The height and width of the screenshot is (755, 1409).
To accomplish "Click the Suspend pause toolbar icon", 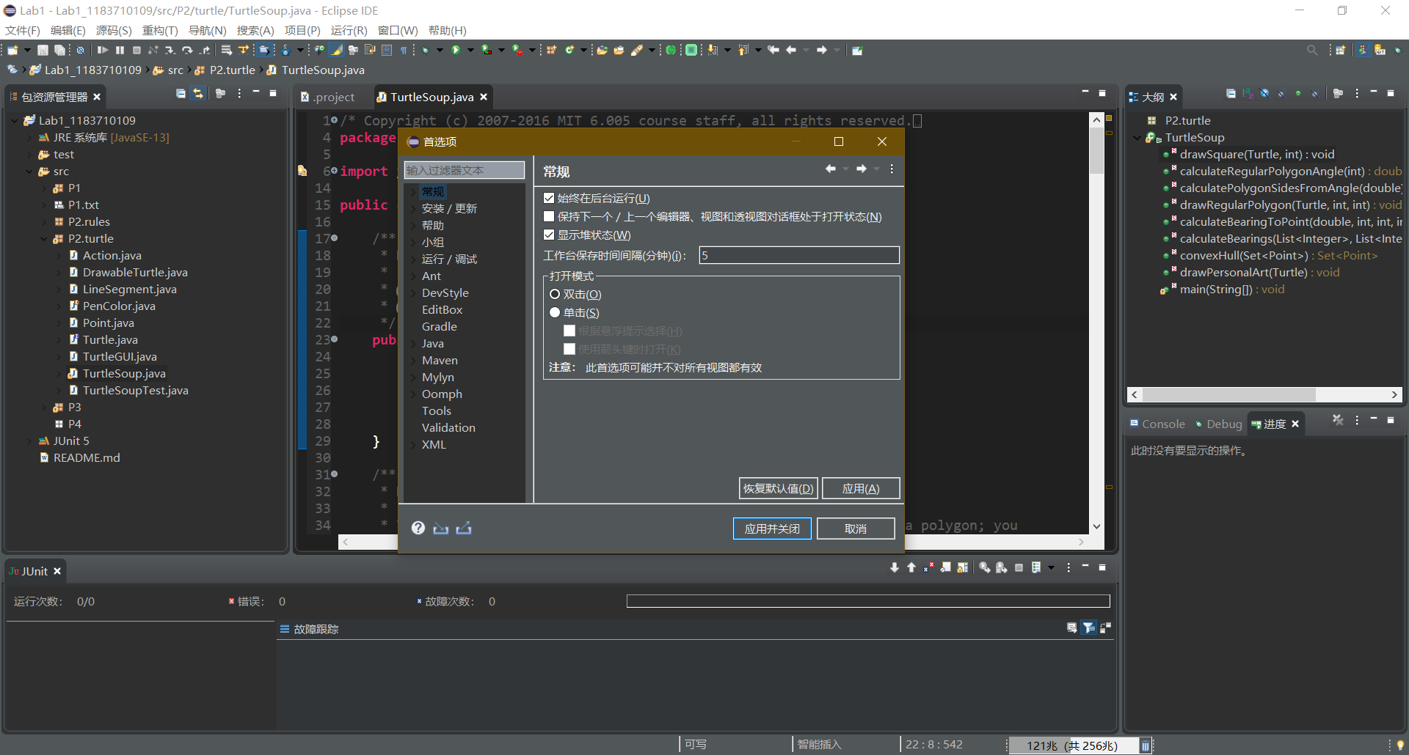I will [x=120, y=50].
